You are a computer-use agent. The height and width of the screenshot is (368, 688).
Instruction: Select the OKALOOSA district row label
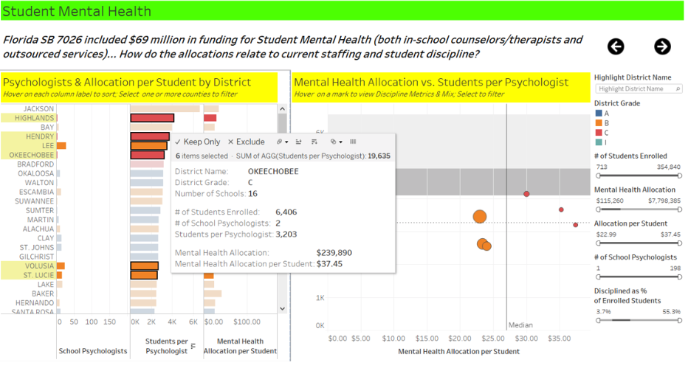tap(36, 173)
